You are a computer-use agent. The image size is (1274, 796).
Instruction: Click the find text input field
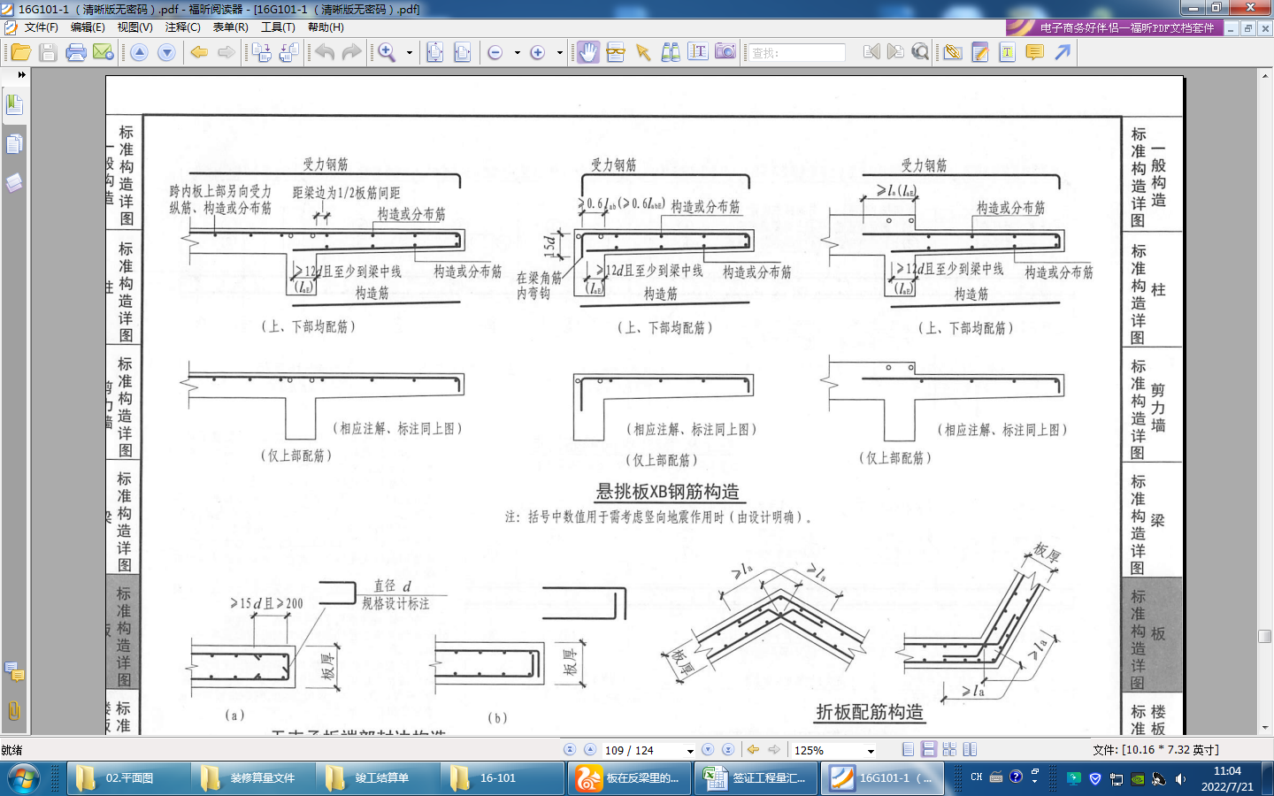(796, 53)
